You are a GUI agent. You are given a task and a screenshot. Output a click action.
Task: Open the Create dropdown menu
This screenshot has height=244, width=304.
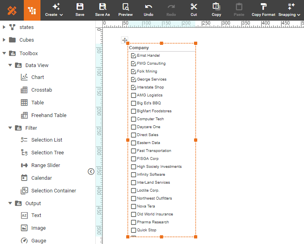(x=54, y=10)
